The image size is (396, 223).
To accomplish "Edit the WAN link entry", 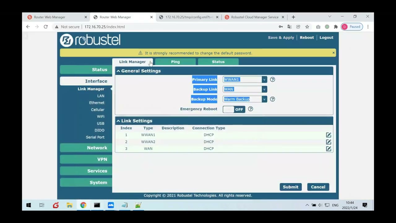I will (x=328, y=148).
